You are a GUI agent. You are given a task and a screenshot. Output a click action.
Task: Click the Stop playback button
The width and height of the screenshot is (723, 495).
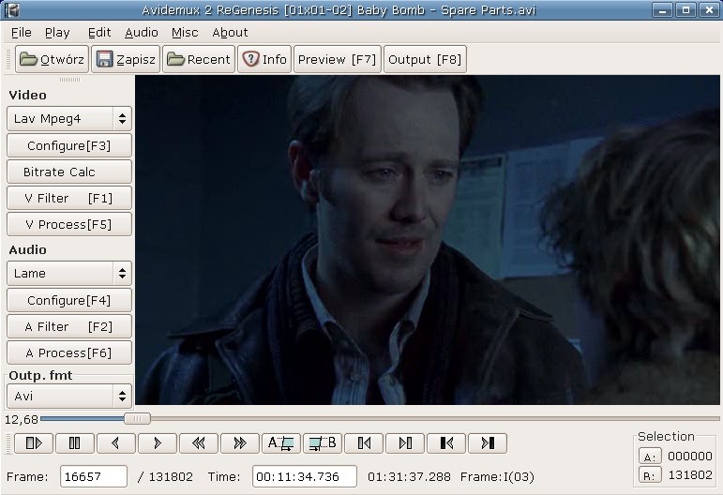75,443
